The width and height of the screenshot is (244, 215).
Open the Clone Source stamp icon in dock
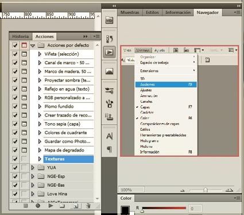coord(109,116)
